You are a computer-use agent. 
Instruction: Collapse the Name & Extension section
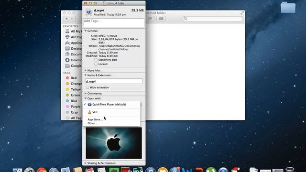pos(86,75)
